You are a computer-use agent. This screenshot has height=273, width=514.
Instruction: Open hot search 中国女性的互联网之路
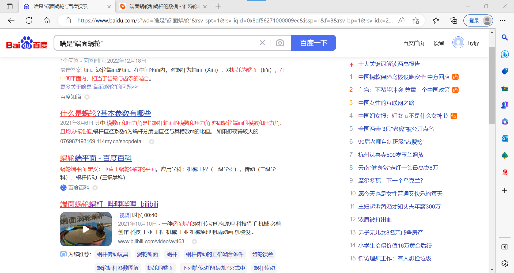[386, 103]
